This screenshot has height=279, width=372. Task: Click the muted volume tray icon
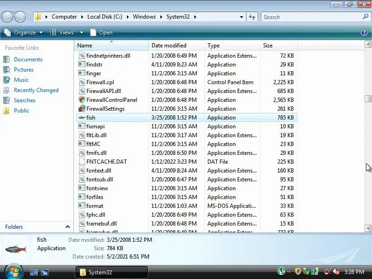coord(336,272)
